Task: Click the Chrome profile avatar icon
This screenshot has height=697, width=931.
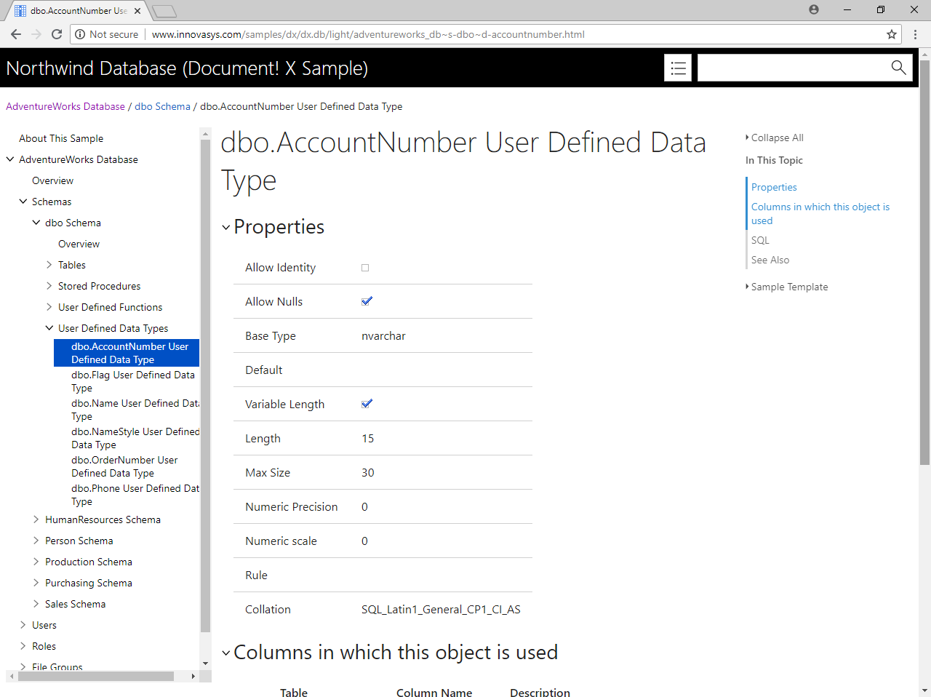Action: click(814, 9)
